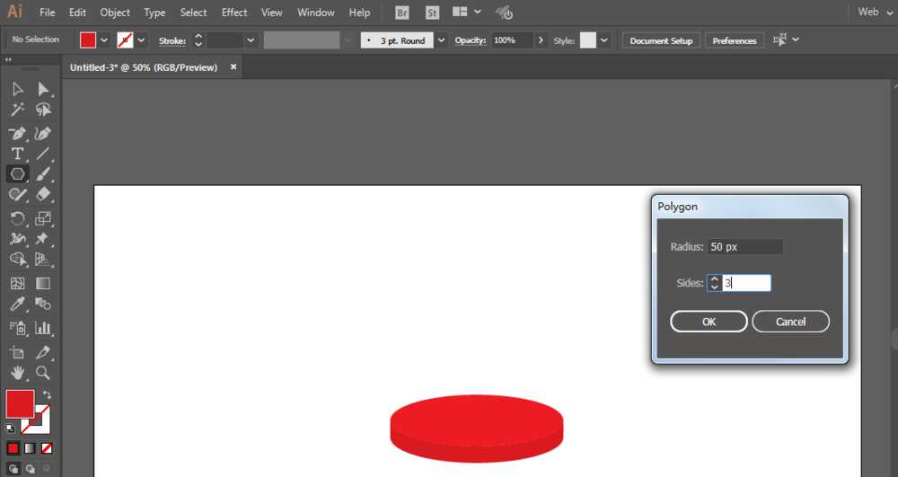Select the Rotate tool
Image resolution: width=898 pixels, height=477 pixels.
17,218
